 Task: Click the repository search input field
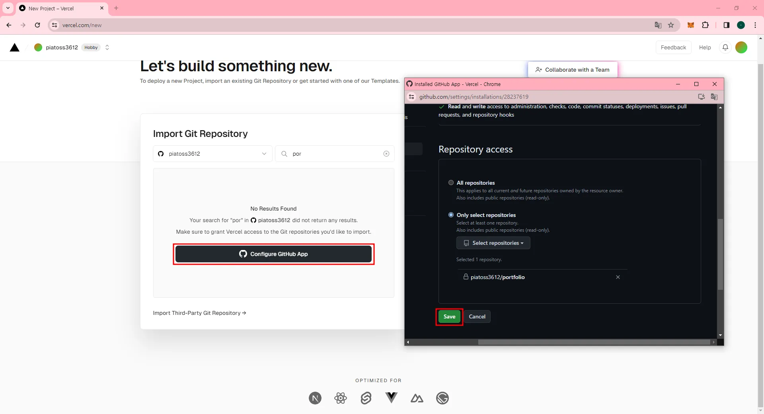335,154
